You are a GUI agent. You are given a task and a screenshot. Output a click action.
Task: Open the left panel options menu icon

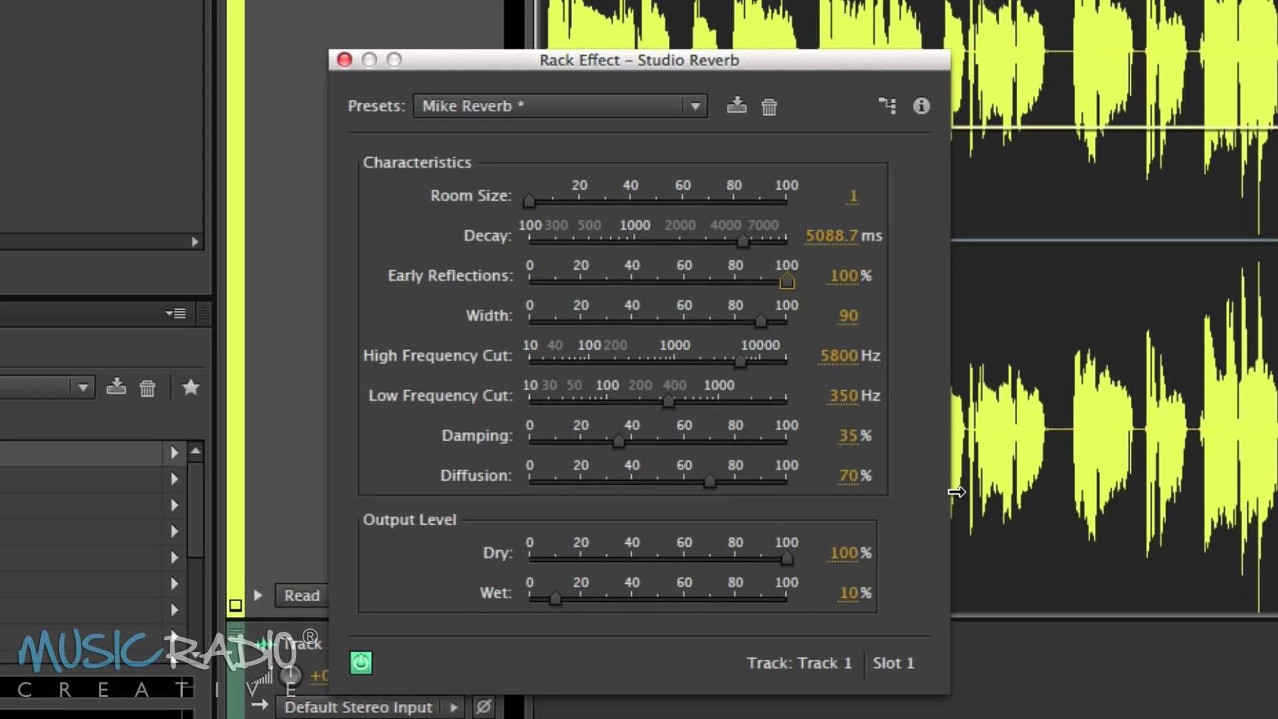[x=176, y=313]
